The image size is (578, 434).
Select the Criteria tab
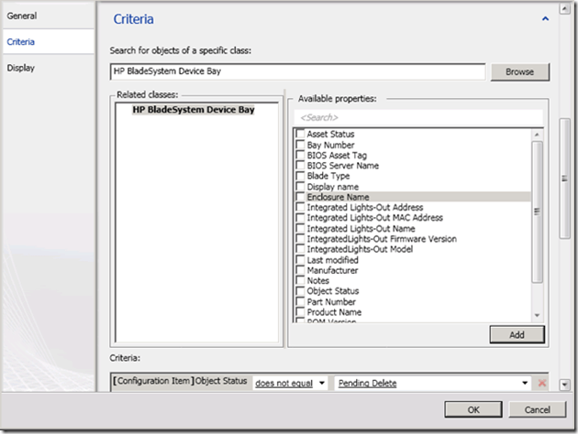click(x=22, y=42)
